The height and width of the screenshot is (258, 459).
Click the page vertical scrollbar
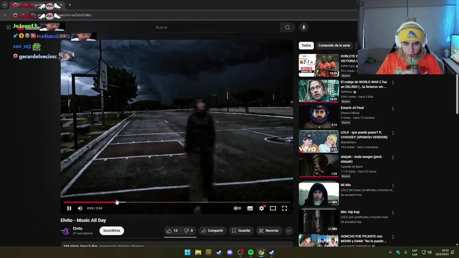[x=457, y=94]
